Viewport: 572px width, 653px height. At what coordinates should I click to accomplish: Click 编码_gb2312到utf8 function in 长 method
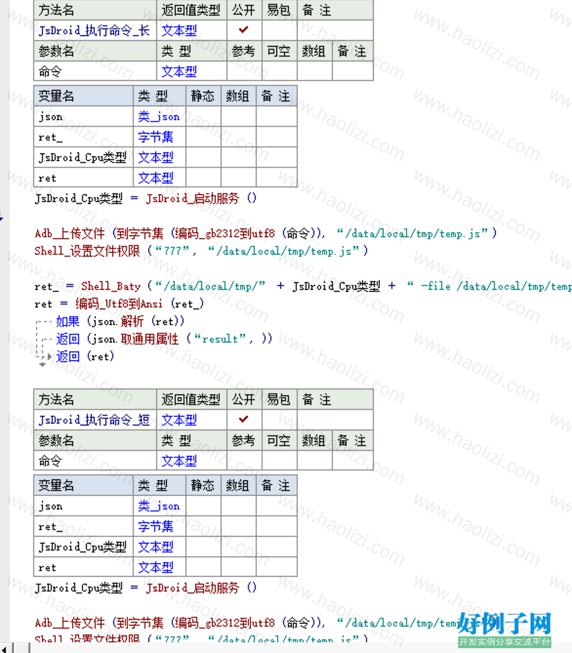click(225, 234)
